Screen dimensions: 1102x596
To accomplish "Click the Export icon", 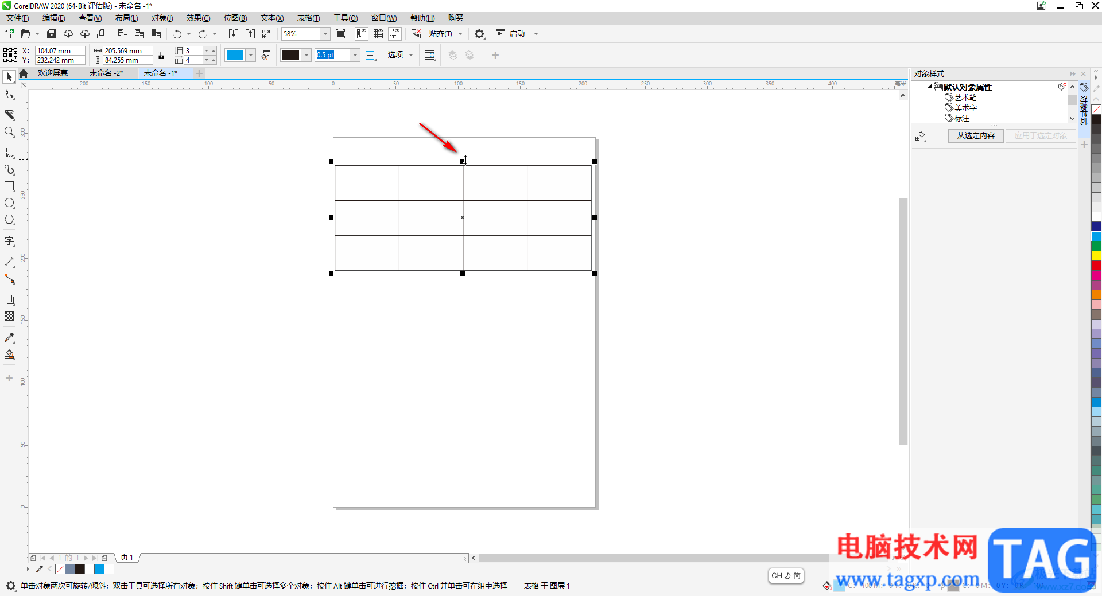I will pos(250,34).
